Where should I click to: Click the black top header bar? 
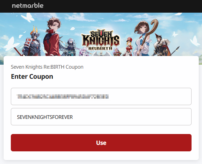point(101,6)
